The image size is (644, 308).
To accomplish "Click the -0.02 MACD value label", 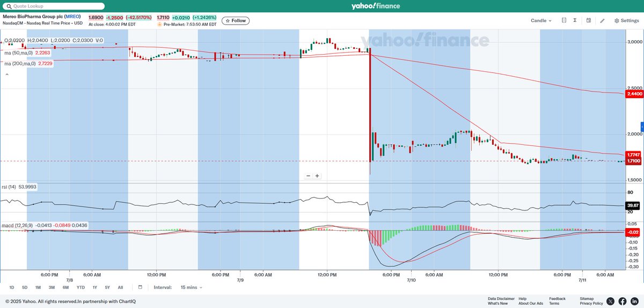I will pos(632,232).
